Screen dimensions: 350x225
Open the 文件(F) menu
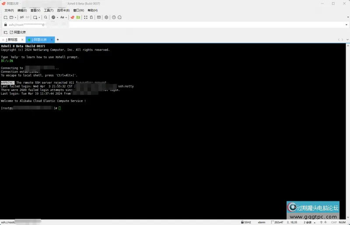[9, 11]
